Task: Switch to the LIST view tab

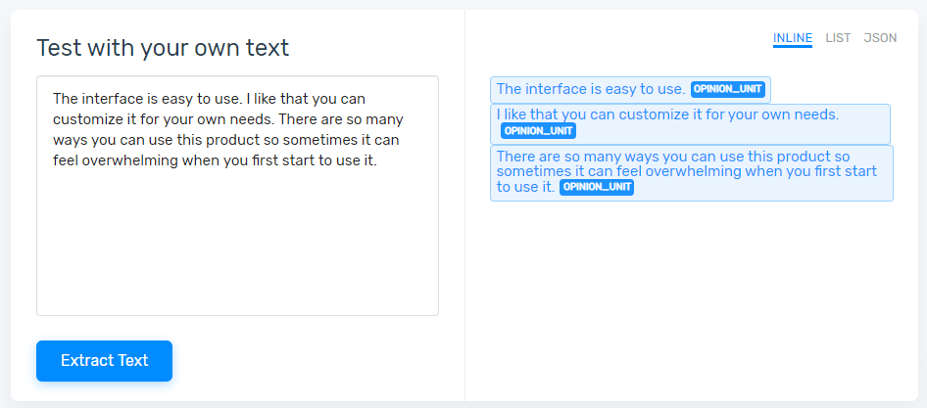Action: (x=838, y=38)
